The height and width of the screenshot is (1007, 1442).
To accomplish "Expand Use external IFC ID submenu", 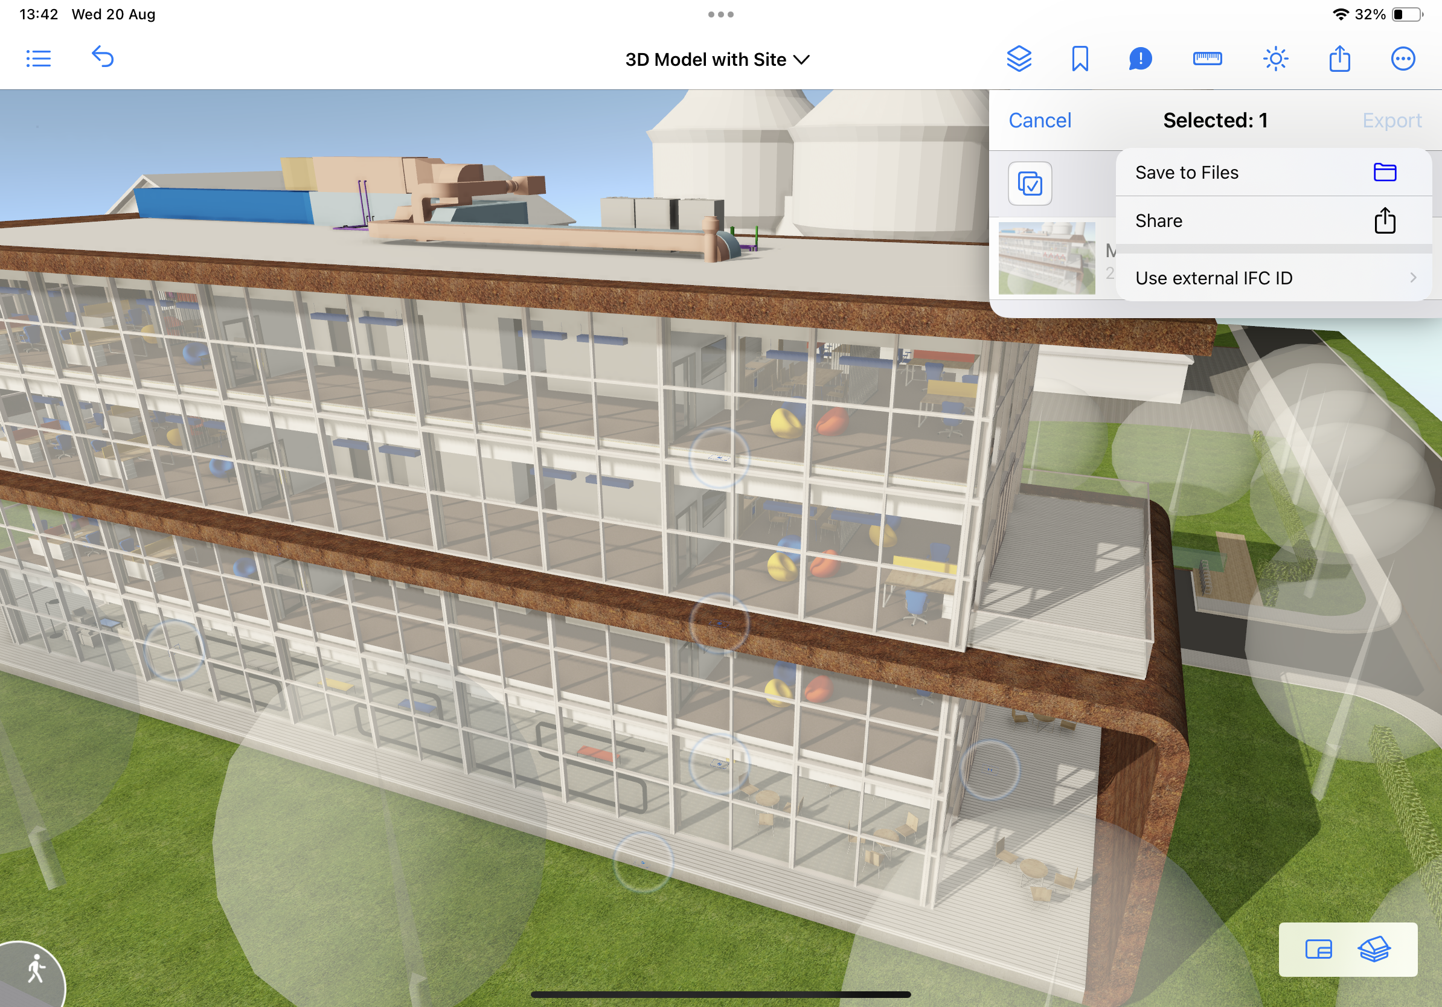I will (1274, 278).
